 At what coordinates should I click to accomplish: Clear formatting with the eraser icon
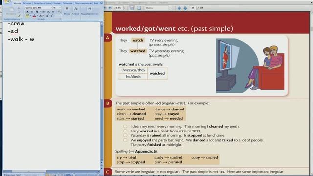tap(59, 12)
